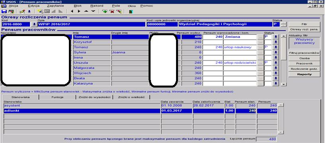Click the Raporty button
This screenshot has width=325, height=143.
click(304, 74)
